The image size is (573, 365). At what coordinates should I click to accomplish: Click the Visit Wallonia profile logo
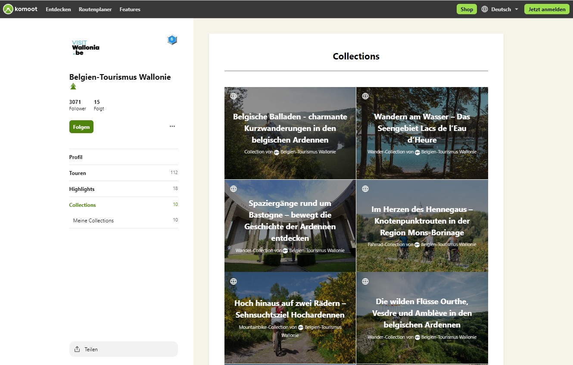[x=85, y=47]
